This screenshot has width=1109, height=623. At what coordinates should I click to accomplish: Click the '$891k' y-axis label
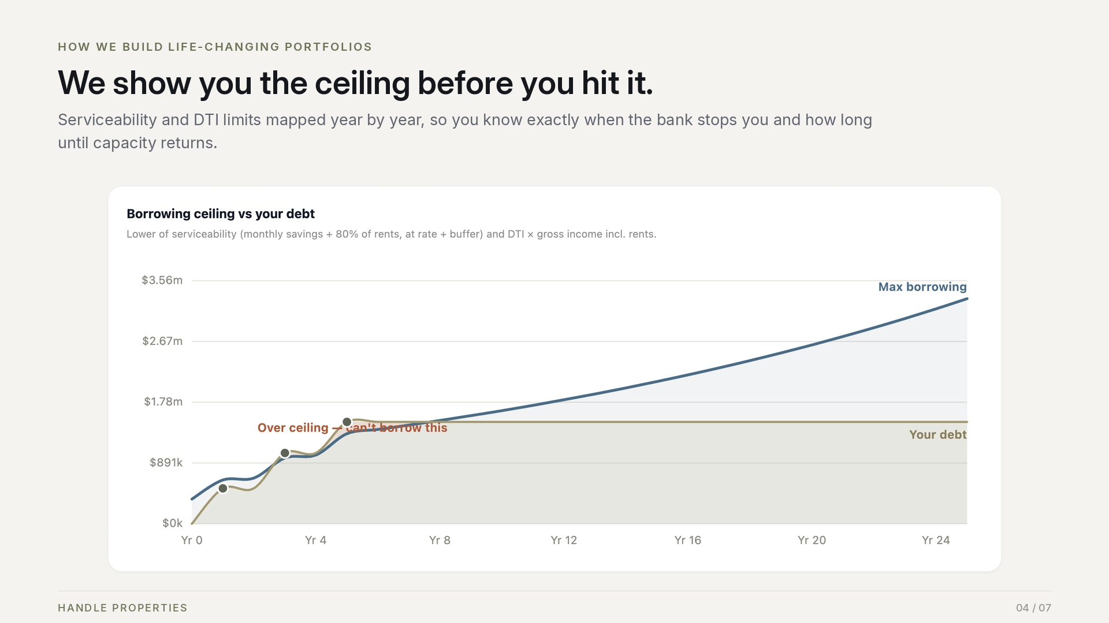[x=166, y=463]
